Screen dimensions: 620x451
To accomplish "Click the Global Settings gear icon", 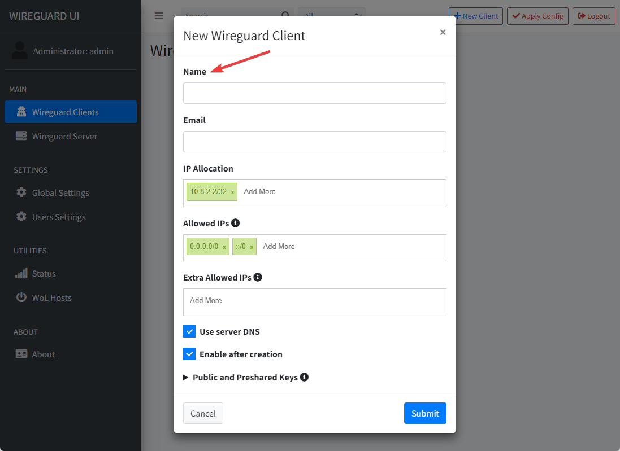I will point(21,192).
